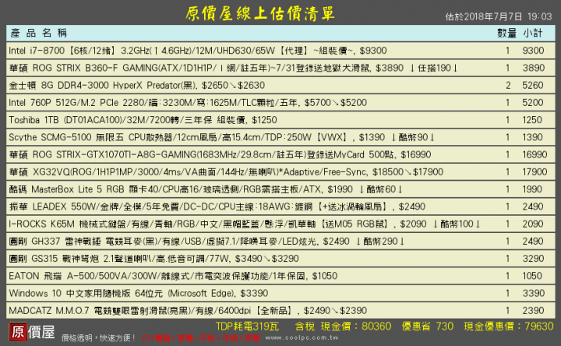The height and width of the screenshot is (346, 561).
Task: Click subtotal 2090 for the K65M keyboard
Action: 533,224
